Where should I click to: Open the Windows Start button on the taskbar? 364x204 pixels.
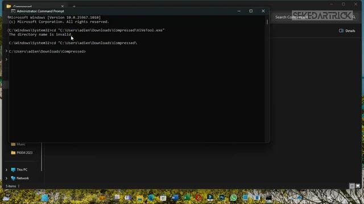(45, 198)
